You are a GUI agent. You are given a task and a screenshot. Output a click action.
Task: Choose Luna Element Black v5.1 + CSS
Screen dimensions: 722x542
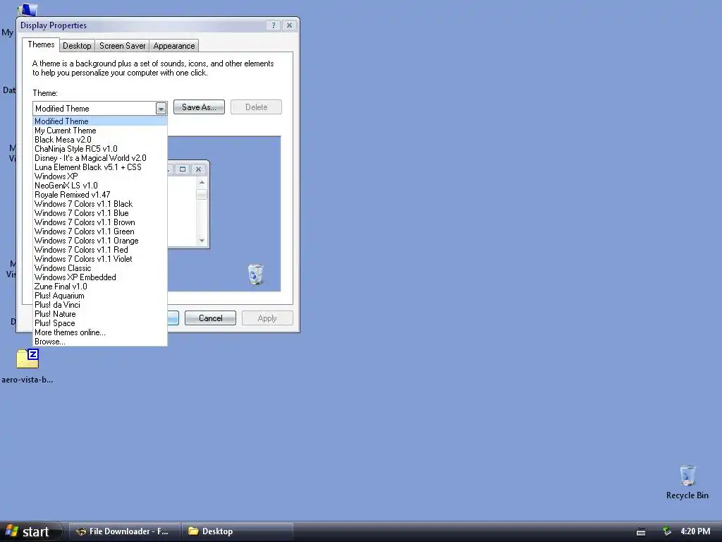tap(100, 167)
